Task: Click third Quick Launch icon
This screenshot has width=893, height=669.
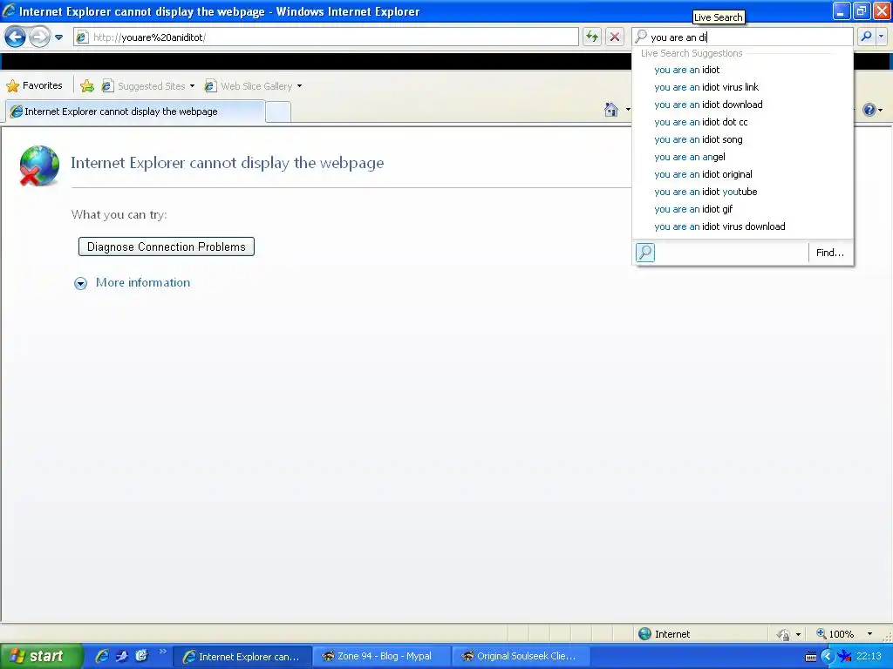Action: point(141,656)
